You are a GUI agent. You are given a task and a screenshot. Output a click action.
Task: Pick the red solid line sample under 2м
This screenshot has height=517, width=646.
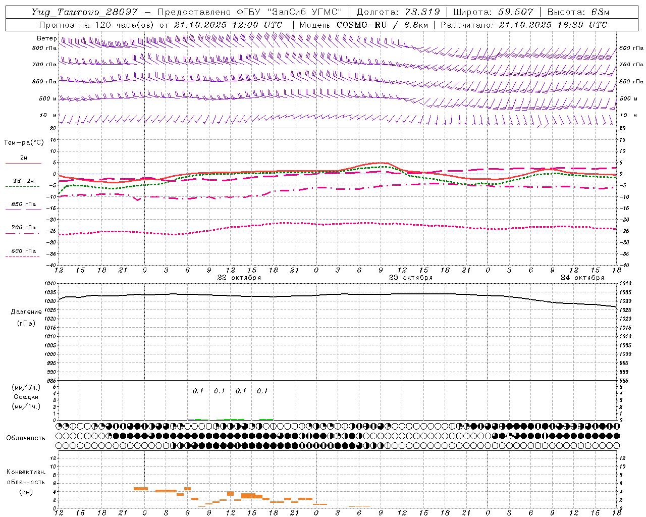pyautogui.click(x=24, y=163)
